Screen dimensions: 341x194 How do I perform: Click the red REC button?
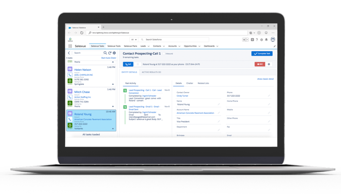coord(260,64)
